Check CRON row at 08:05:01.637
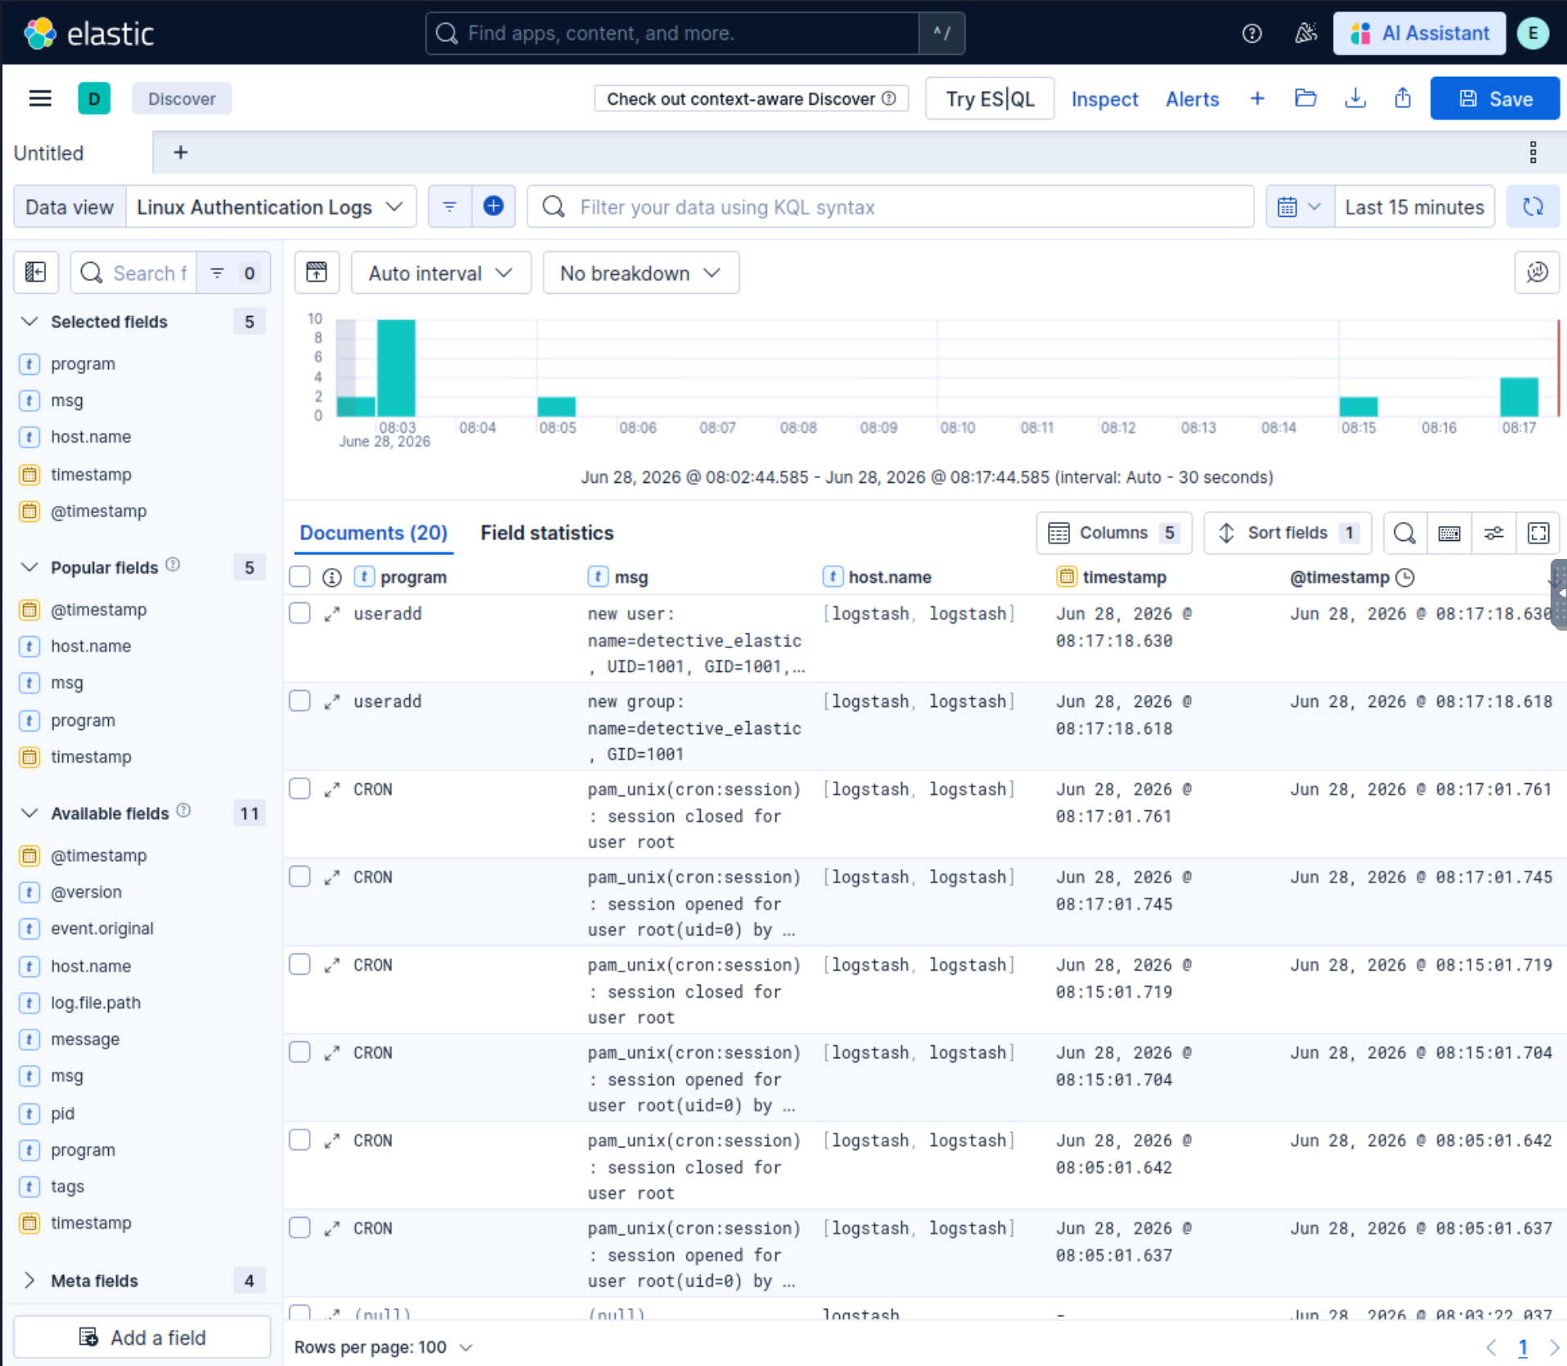 tap(300, 1228)
